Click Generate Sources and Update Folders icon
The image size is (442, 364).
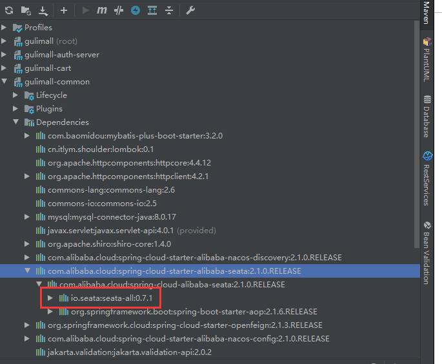point(26,10)
